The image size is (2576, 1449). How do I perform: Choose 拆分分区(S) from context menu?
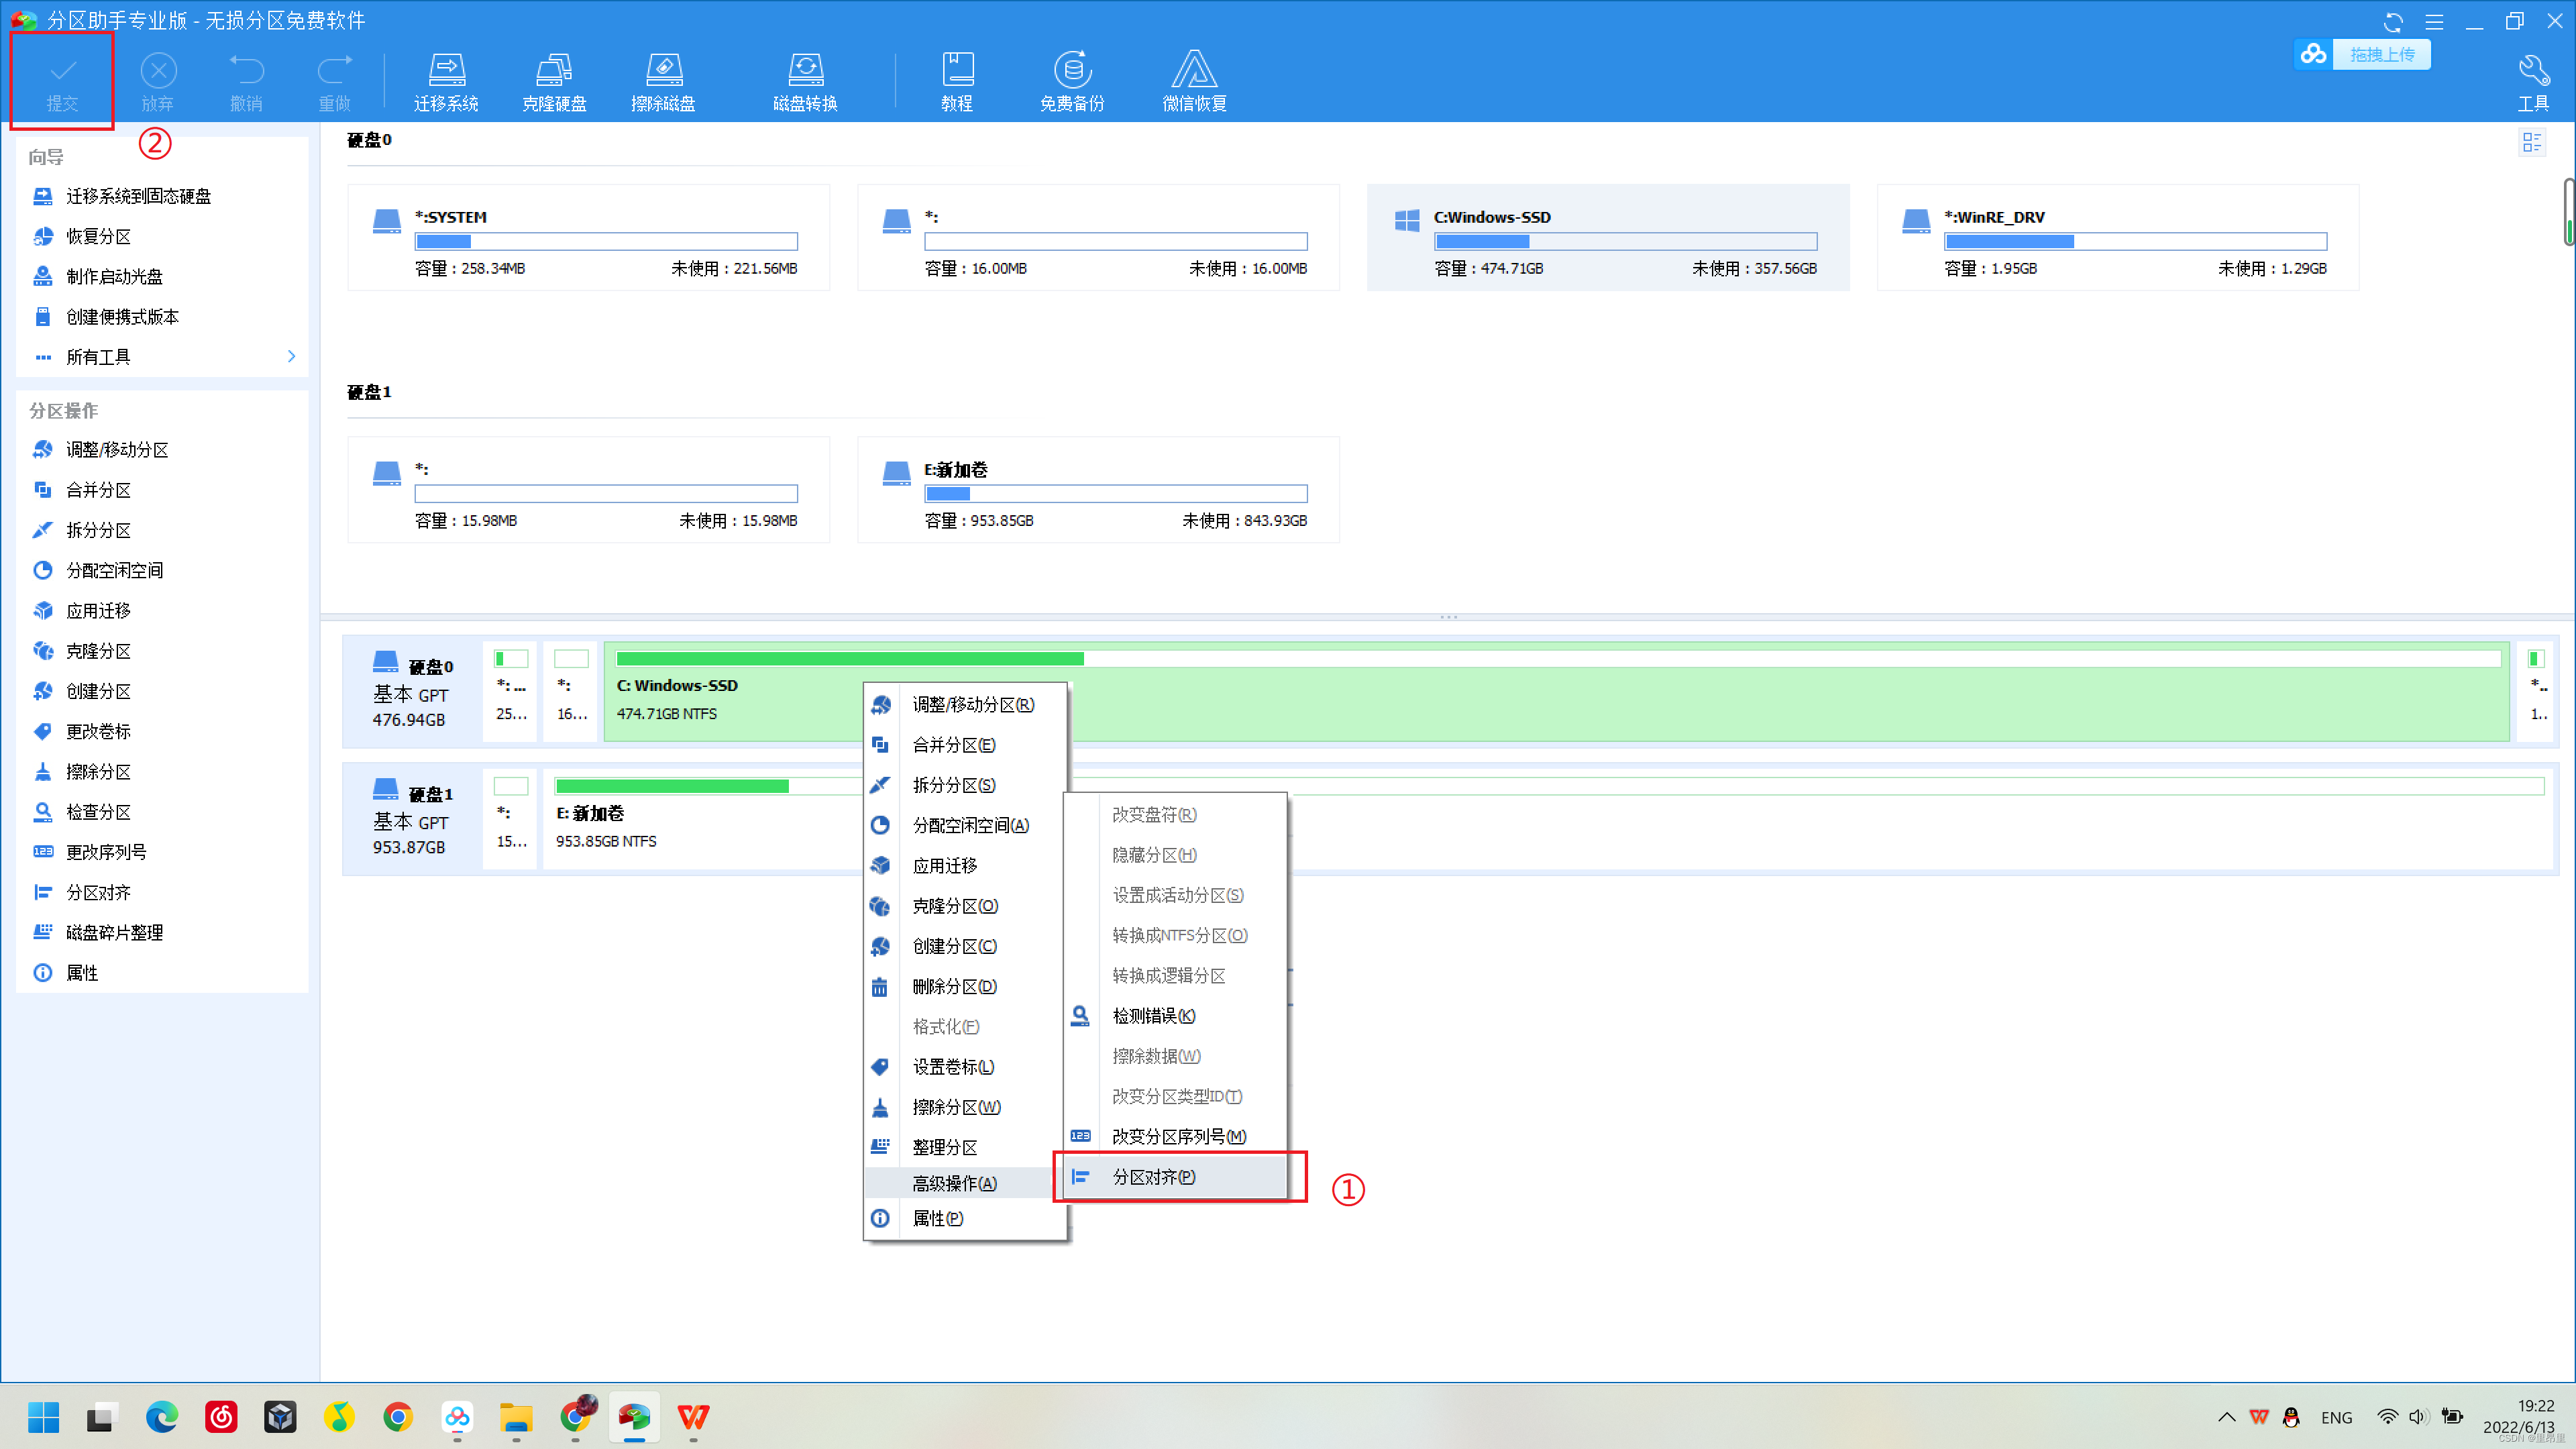(x=953, y=785)
